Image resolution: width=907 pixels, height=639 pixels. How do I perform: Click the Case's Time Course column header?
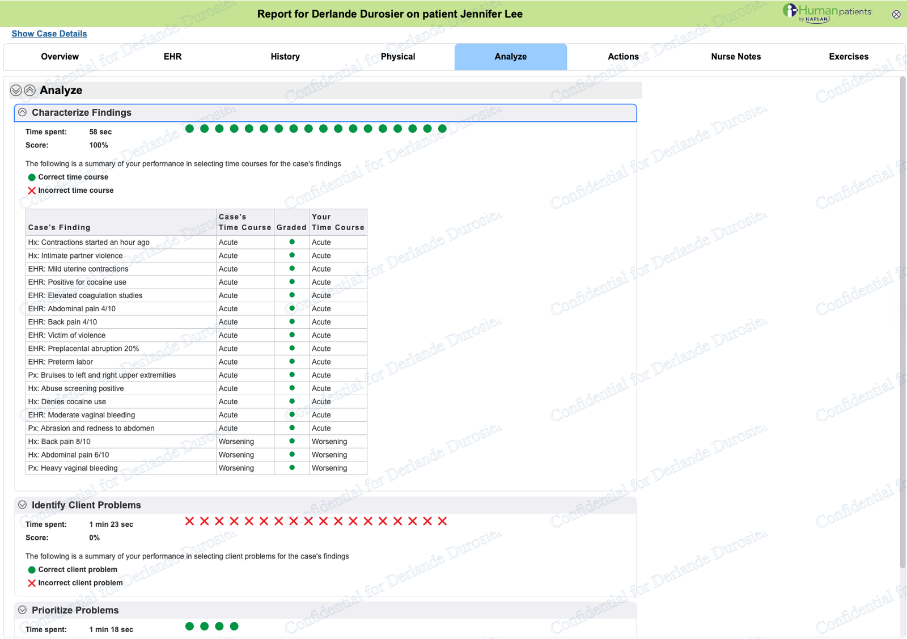coord(245,222)
